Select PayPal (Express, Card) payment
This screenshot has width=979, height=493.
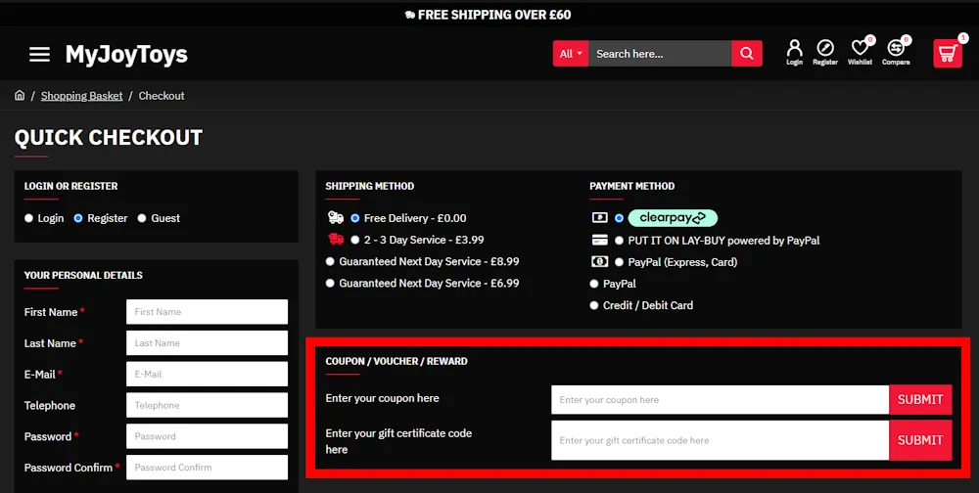(x=619, y=262)
